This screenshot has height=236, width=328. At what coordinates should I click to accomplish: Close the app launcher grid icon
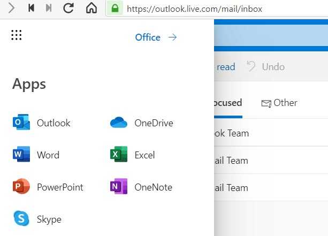(16, 35)
